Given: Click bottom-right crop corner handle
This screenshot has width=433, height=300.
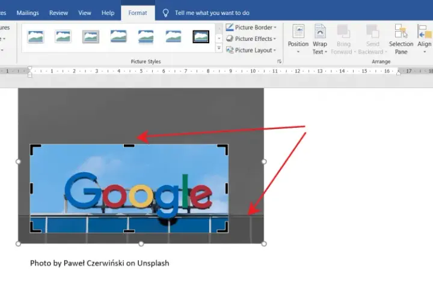Looking at the screenshot, I should [223, 227].
